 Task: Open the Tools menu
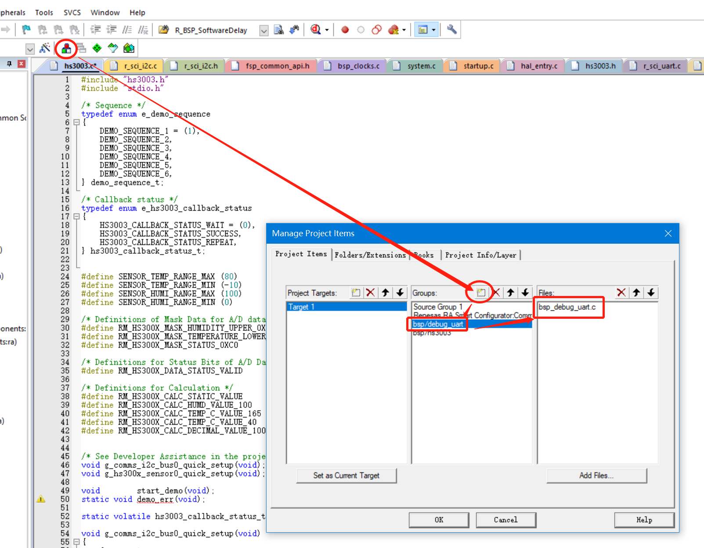point(44,12)
